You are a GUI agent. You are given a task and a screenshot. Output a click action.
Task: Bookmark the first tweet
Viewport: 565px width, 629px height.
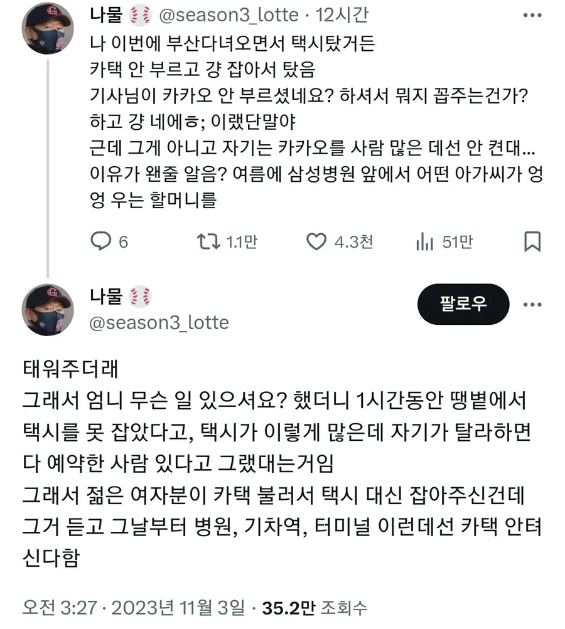532,241
